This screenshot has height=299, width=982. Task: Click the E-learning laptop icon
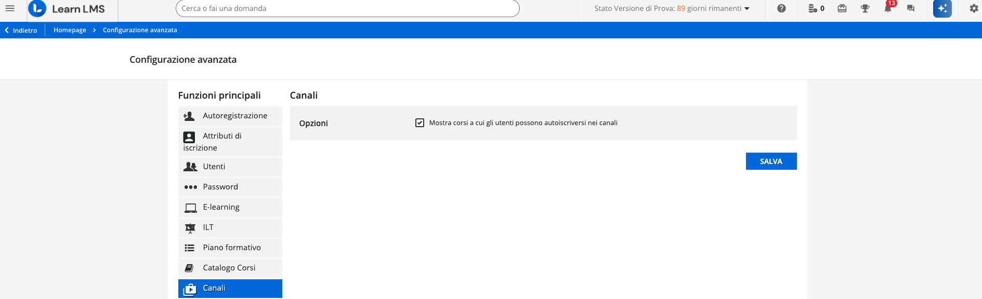click(191, 208)
